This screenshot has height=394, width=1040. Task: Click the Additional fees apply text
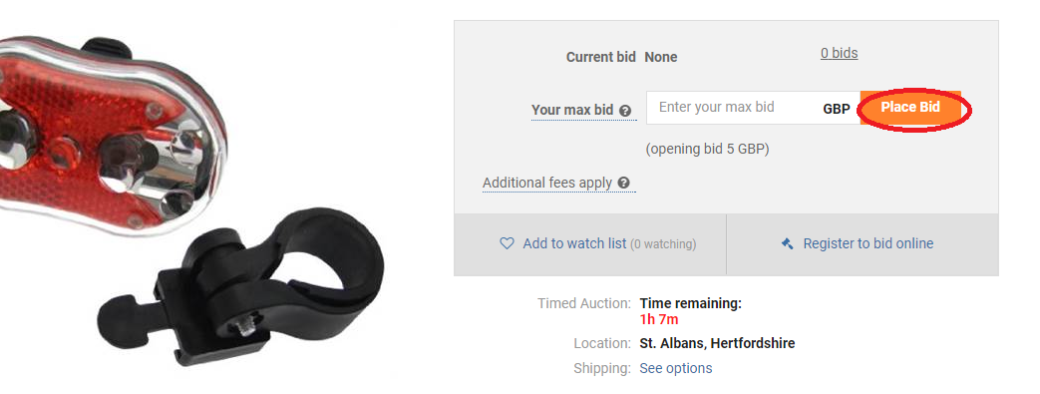pos(547,184)
